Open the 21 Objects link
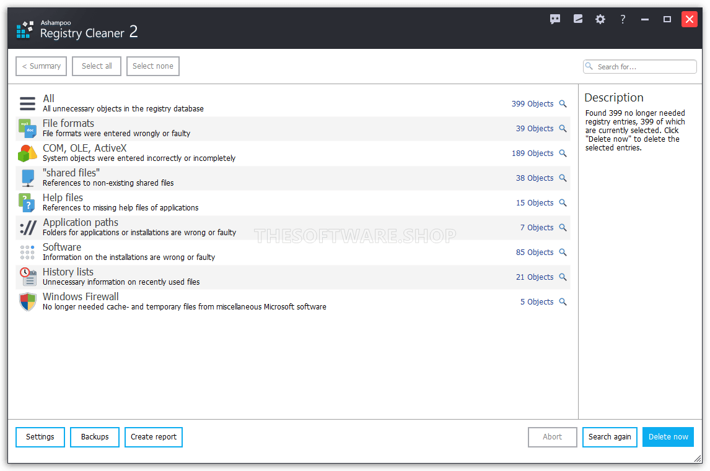The image size is (710, 471). pos(535,277)
